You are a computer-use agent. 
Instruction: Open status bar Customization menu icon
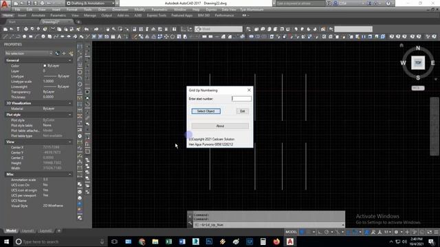coord(437,232)
